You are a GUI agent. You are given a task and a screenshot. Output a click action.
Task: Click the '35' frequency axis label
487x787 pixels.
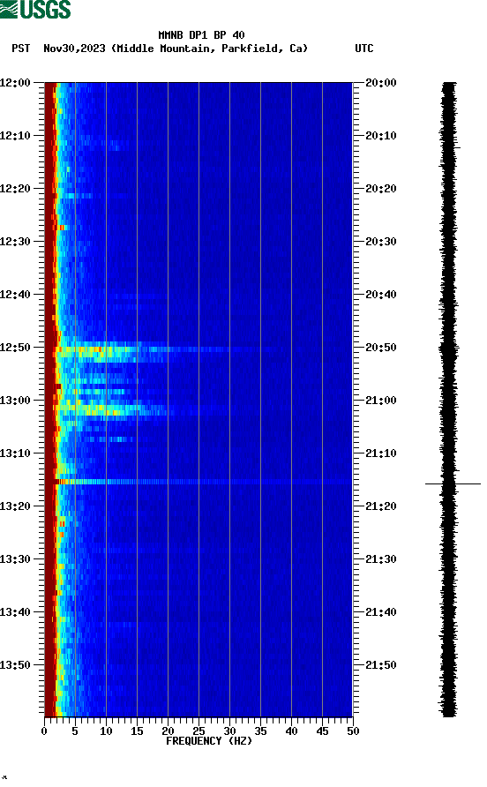point(260,731)
